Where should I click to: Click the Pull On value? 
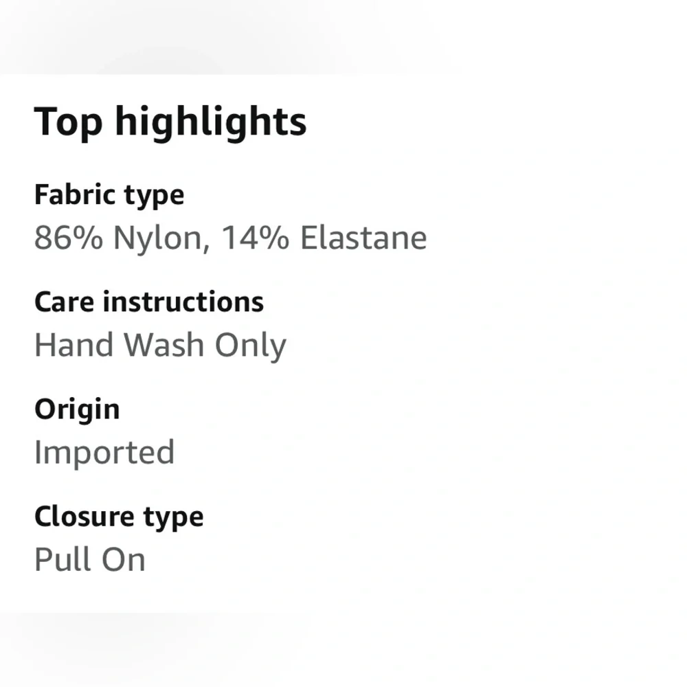[90, 559]
